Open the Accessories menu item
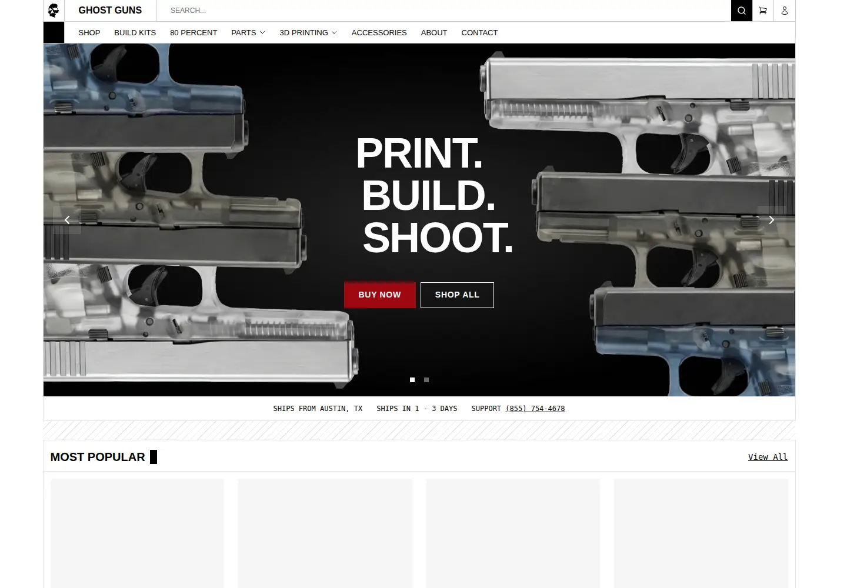Screen dimensions: 847x588 coord(379,33)
